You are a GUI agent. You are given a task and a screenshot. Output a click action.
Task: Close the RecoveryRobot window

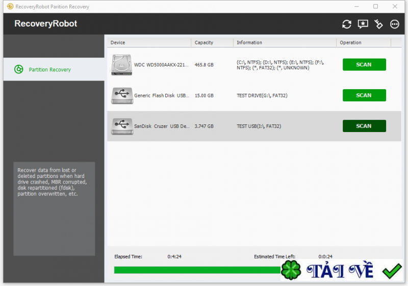[x=395, y=6]
